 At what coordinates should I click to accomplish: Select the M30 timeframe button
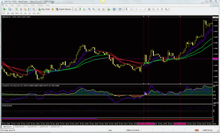click(x=17, y=13)
